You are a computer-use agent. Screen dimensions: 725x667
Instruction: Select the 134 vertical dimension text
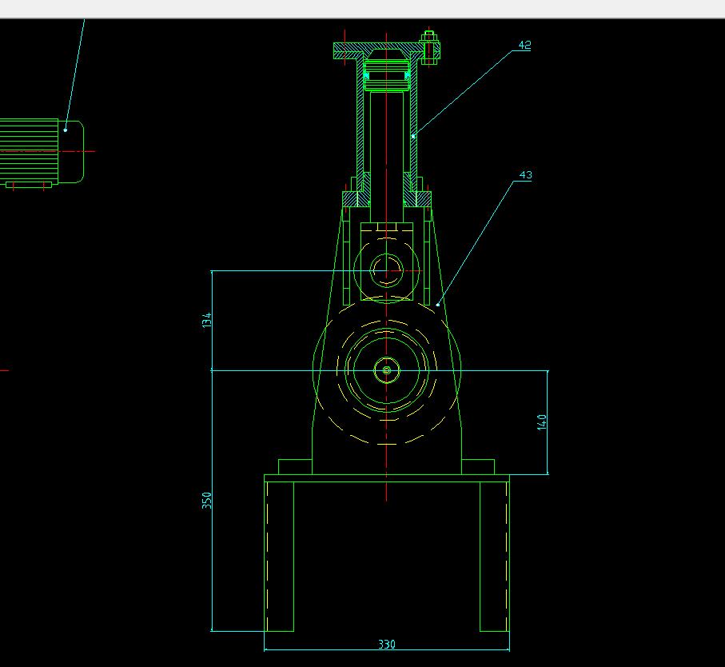tap(207, 320)
